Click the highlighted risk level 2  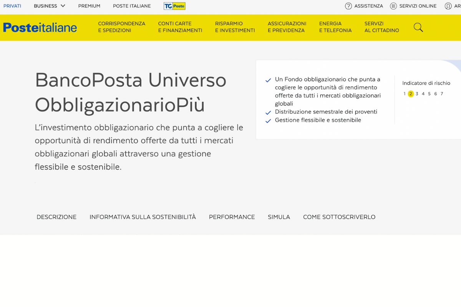411,94
